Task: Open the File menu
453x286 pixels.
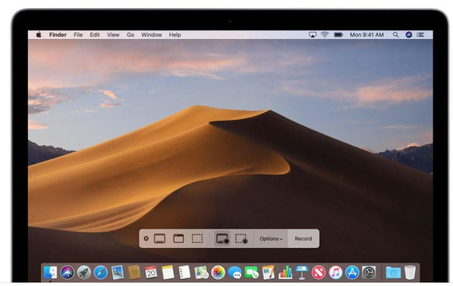Action: (78, 34)
